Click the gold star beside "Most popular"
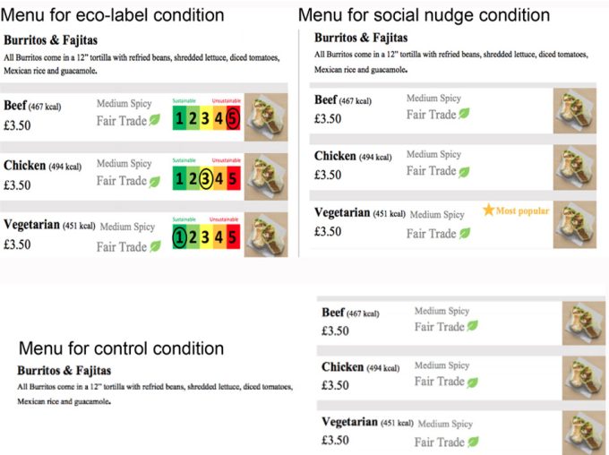The width and height of the screenshot is (609, 455). pos(488,210)
